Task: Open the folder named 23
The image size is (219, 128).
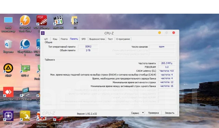Action: click(x=75, y=22)
